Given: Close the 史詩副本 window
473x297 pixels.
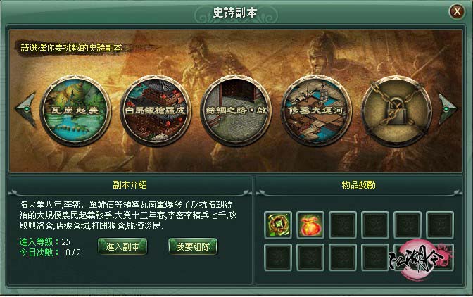Looking at the screenshot, I should point(457,12).
